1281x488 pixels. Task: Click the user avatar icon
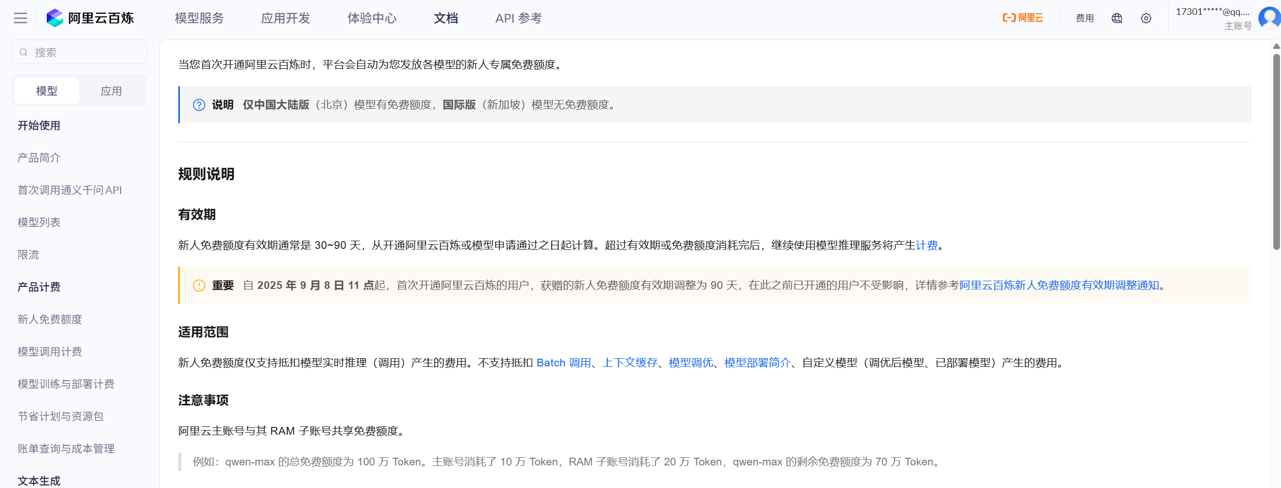pyautogui.click(x=1269, y=18)
